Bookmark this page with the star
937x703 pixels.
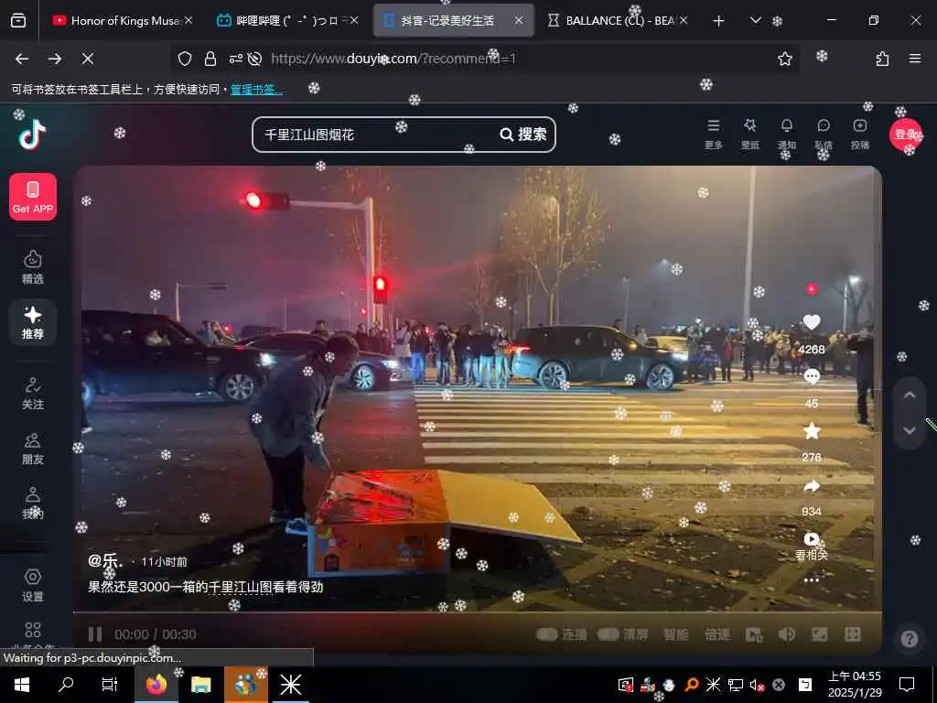[x=785, y=59]
